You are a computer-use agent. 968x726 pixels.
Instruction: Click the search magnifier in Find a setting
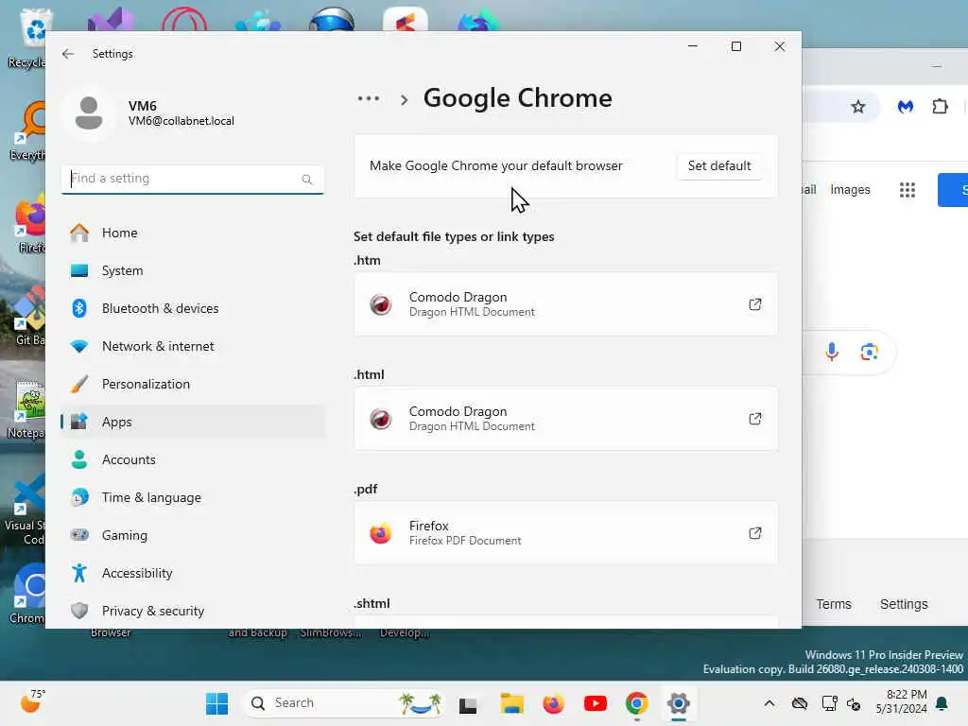(307, 179)
